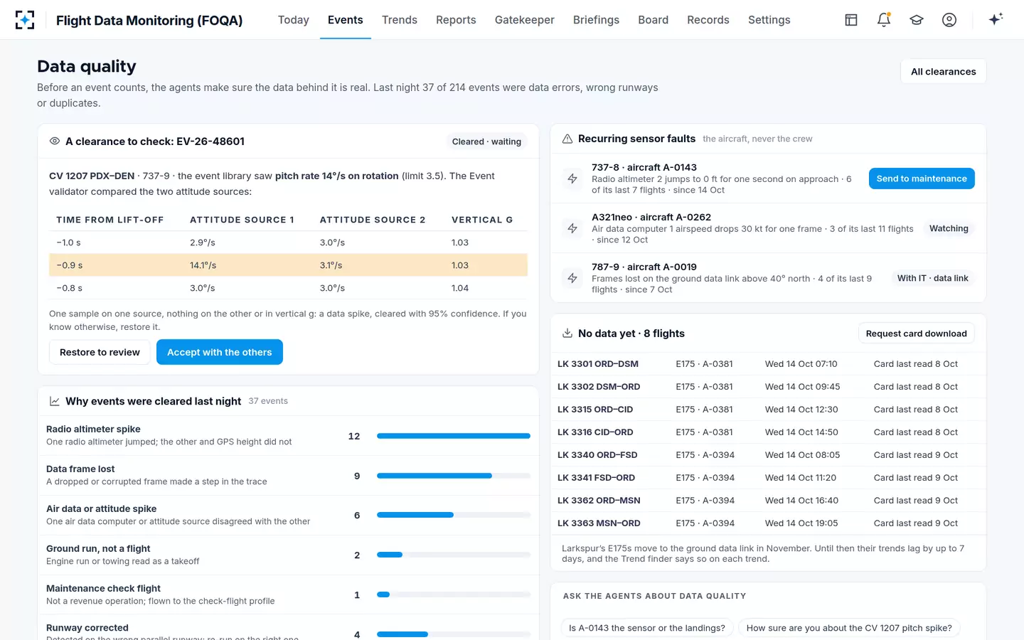The image size is (1024, 640).
Task: Ask how sure about CV 1207 pitch spike
Action: click(849, 628)
